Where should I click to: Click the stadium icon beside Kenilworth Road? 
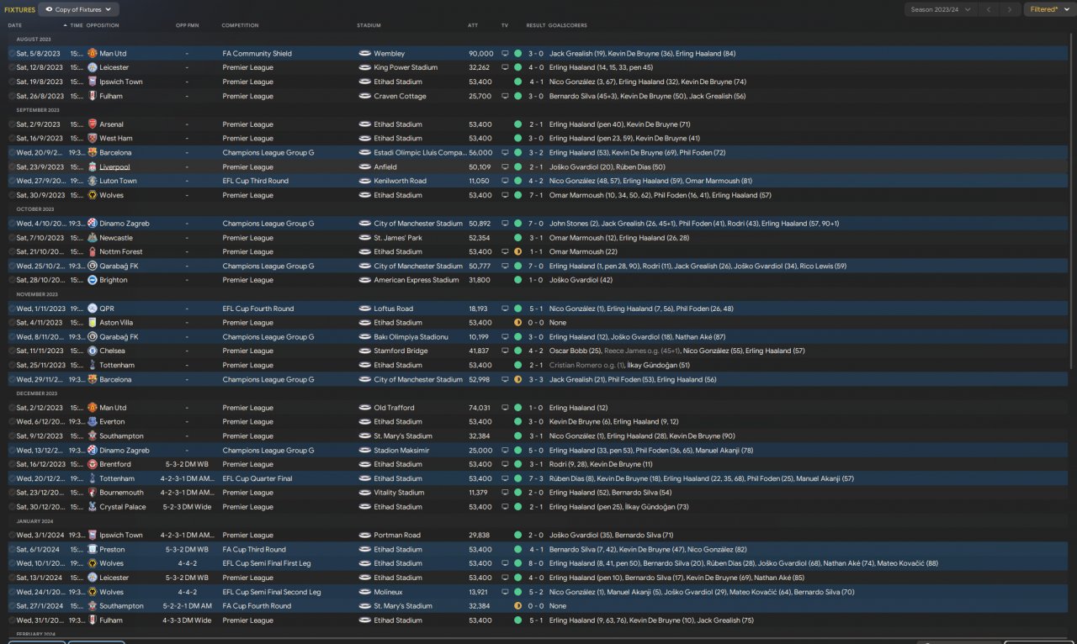[x=364, y=181]
